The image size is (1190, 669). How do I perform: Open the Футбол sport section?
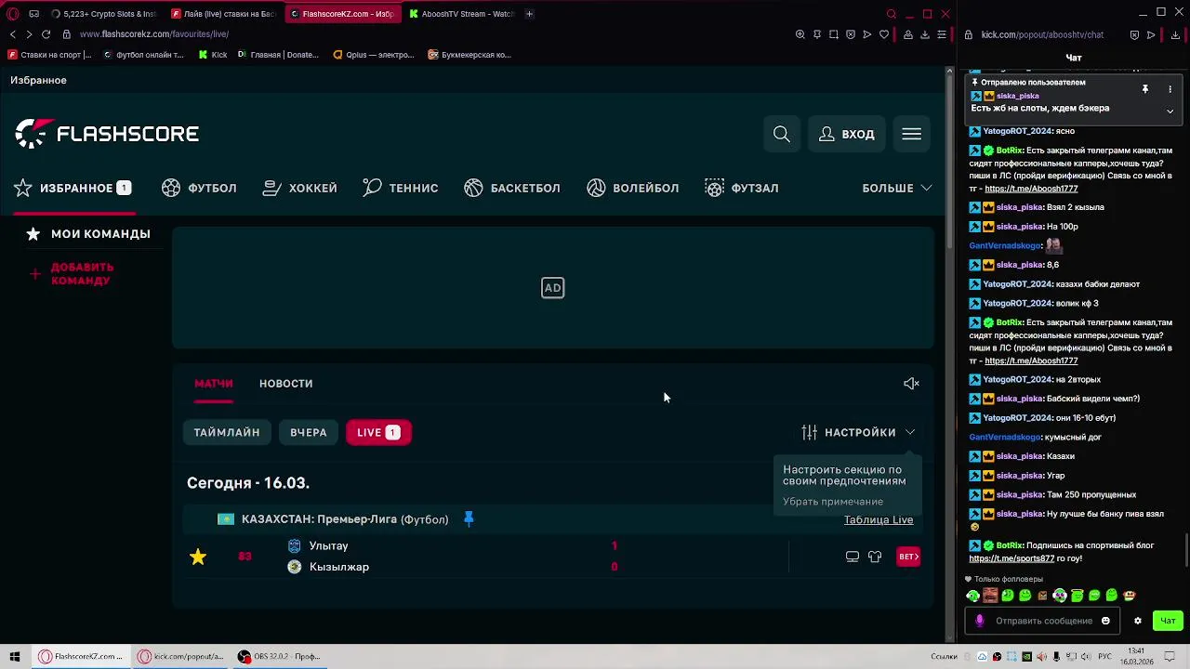pyautogui.click(x=199, y=188)
